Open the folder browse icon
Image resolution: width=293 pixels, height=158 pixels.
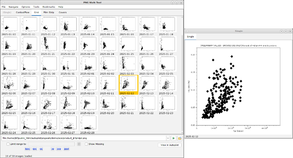click(x=180, y=138)
